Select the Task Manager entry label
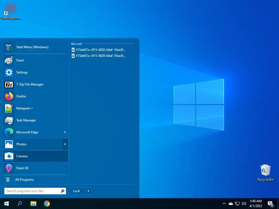 click(x=26, y=120)
